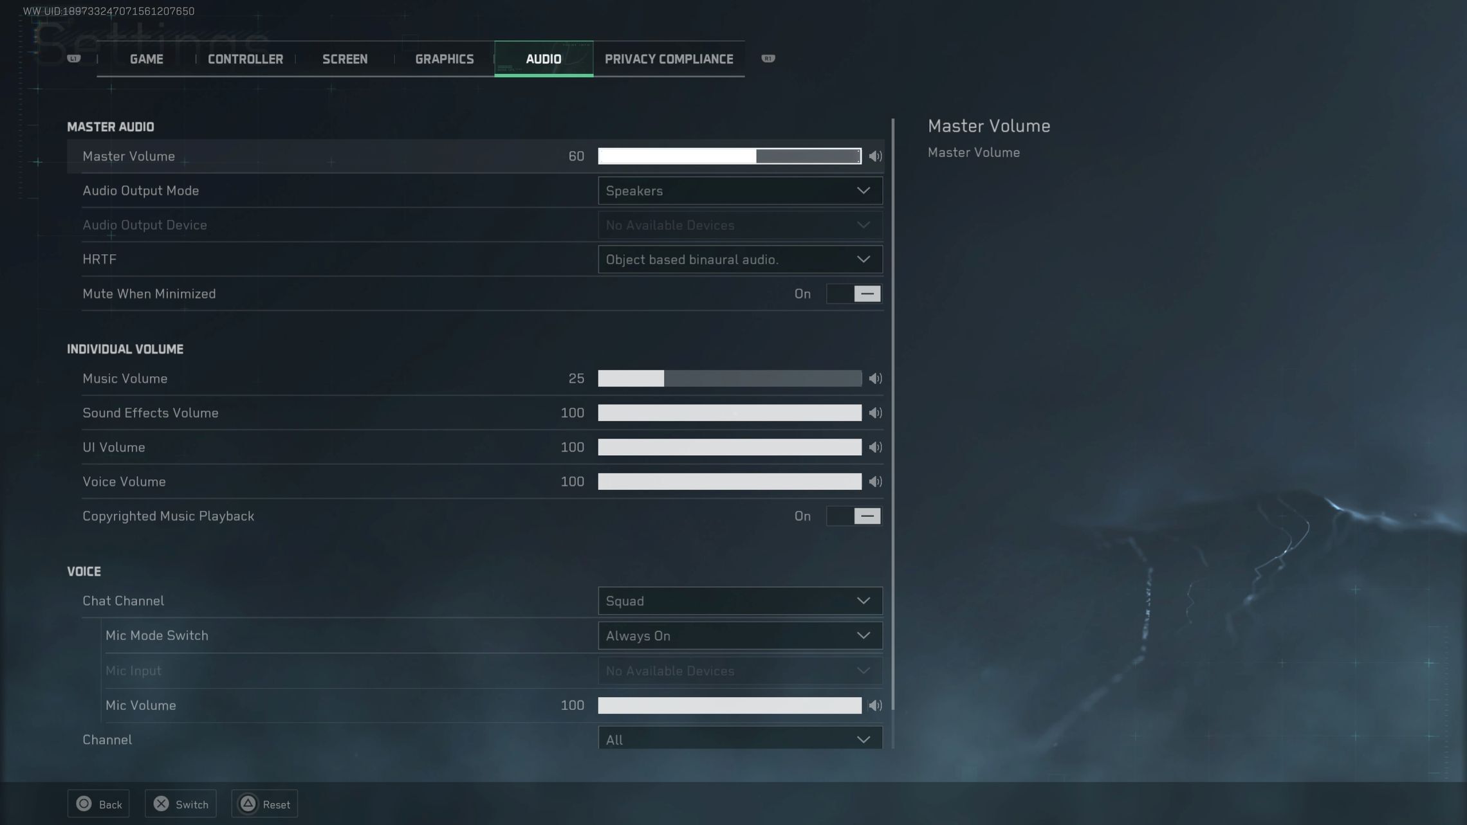Open the Privacy Compliance tab
This screenshot has width=1467, height=825.
pyautogui.click(x=669, y=59)
